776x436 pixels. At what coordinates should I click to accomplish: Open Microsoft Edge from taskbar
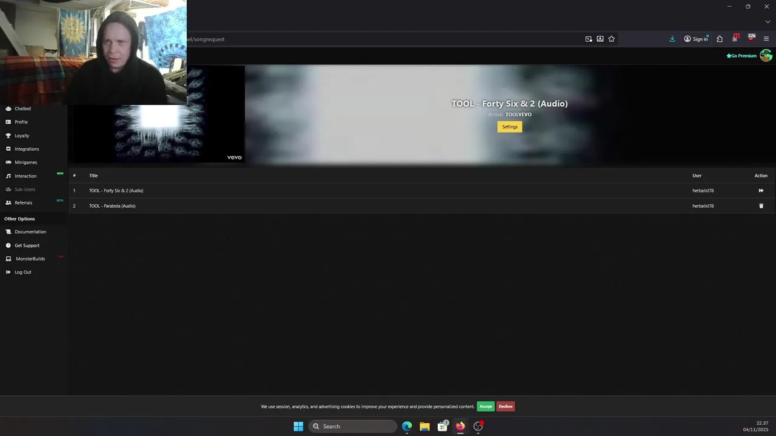407,426
